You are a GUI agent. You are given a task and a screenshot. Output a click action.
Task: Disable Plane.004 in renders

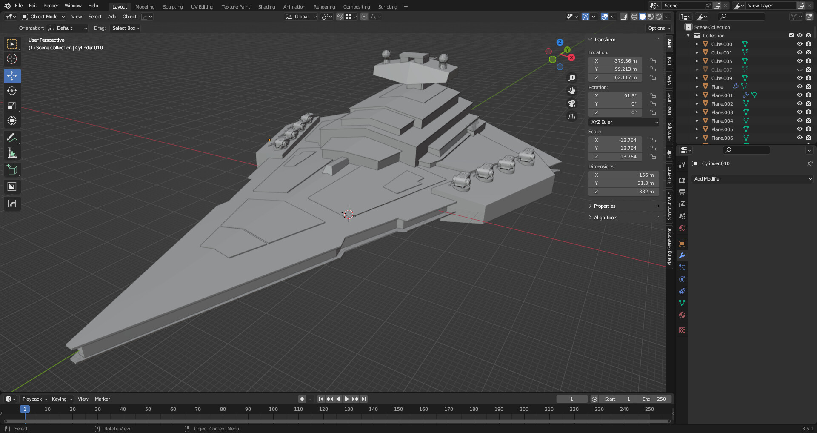[x=808, y=120]
